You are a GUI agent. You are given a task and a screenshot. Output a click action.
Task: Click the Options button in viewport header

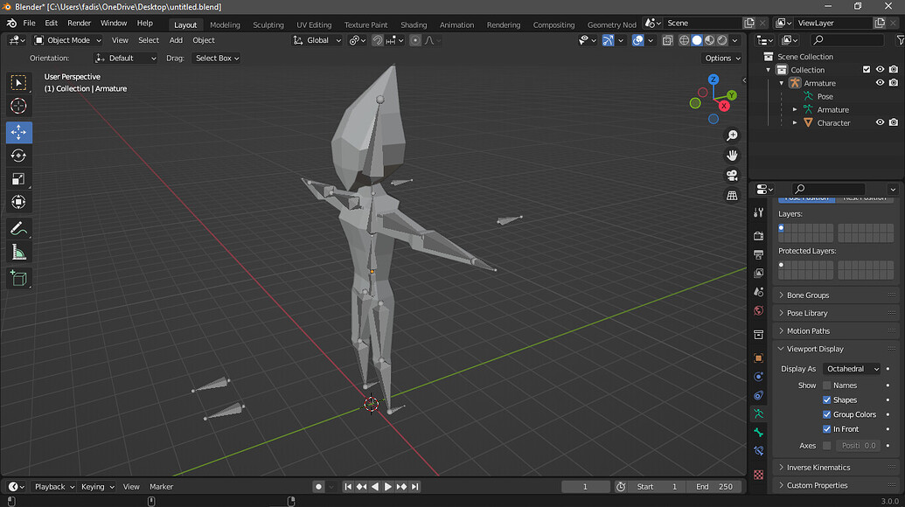722,59
